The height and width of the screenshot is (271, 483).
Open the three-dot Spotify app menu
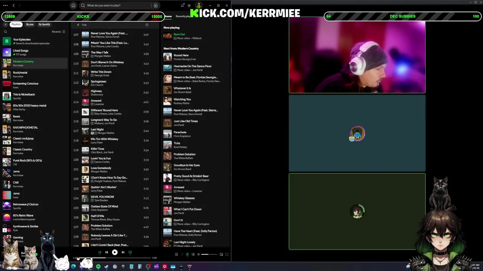coord(5,6)
